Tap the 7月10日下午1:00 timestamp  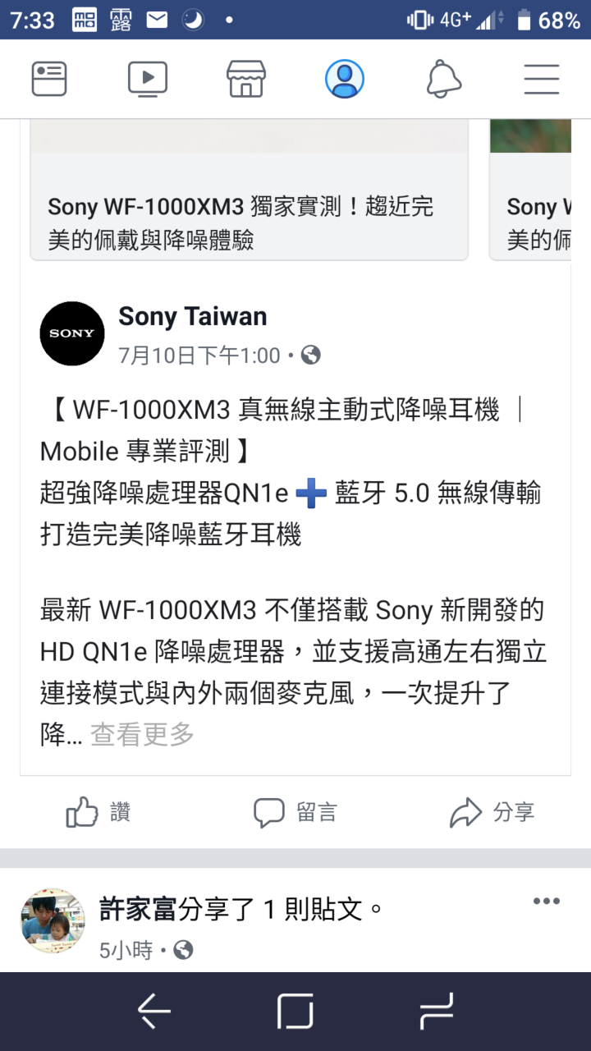(x=199, y=356)
